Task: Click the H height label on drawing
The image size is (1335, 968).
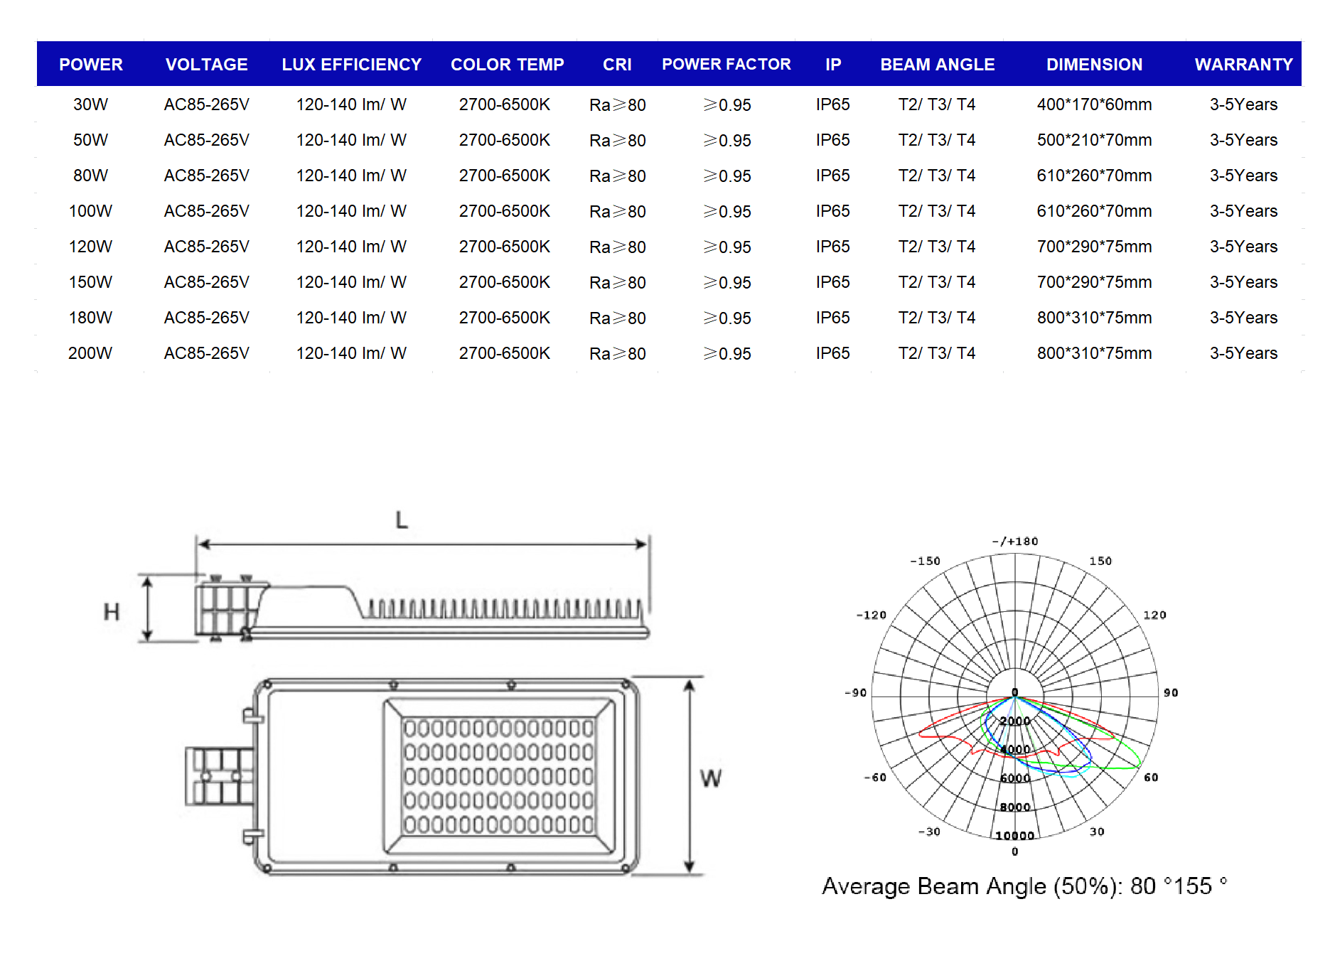Action: tap(112, 611)
